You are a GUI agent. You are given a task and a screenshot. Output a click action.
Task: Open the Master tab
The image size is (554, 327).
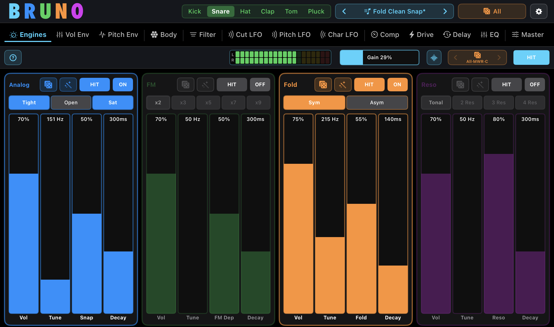tap(528, 35)
